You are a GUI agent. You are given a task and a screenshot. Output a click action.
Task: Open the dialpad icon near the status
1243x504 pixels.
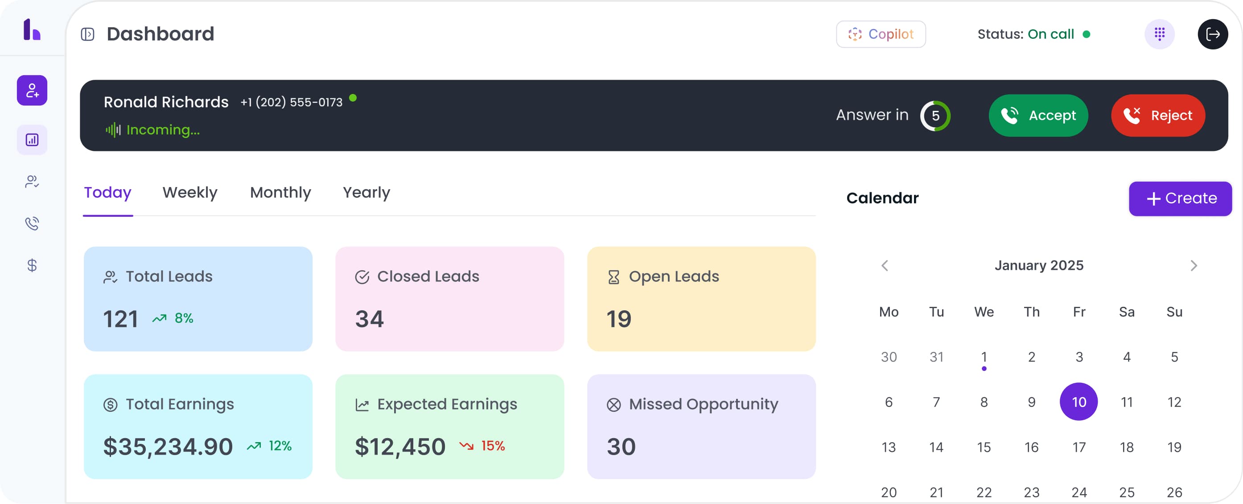[x=1160, y=34]
